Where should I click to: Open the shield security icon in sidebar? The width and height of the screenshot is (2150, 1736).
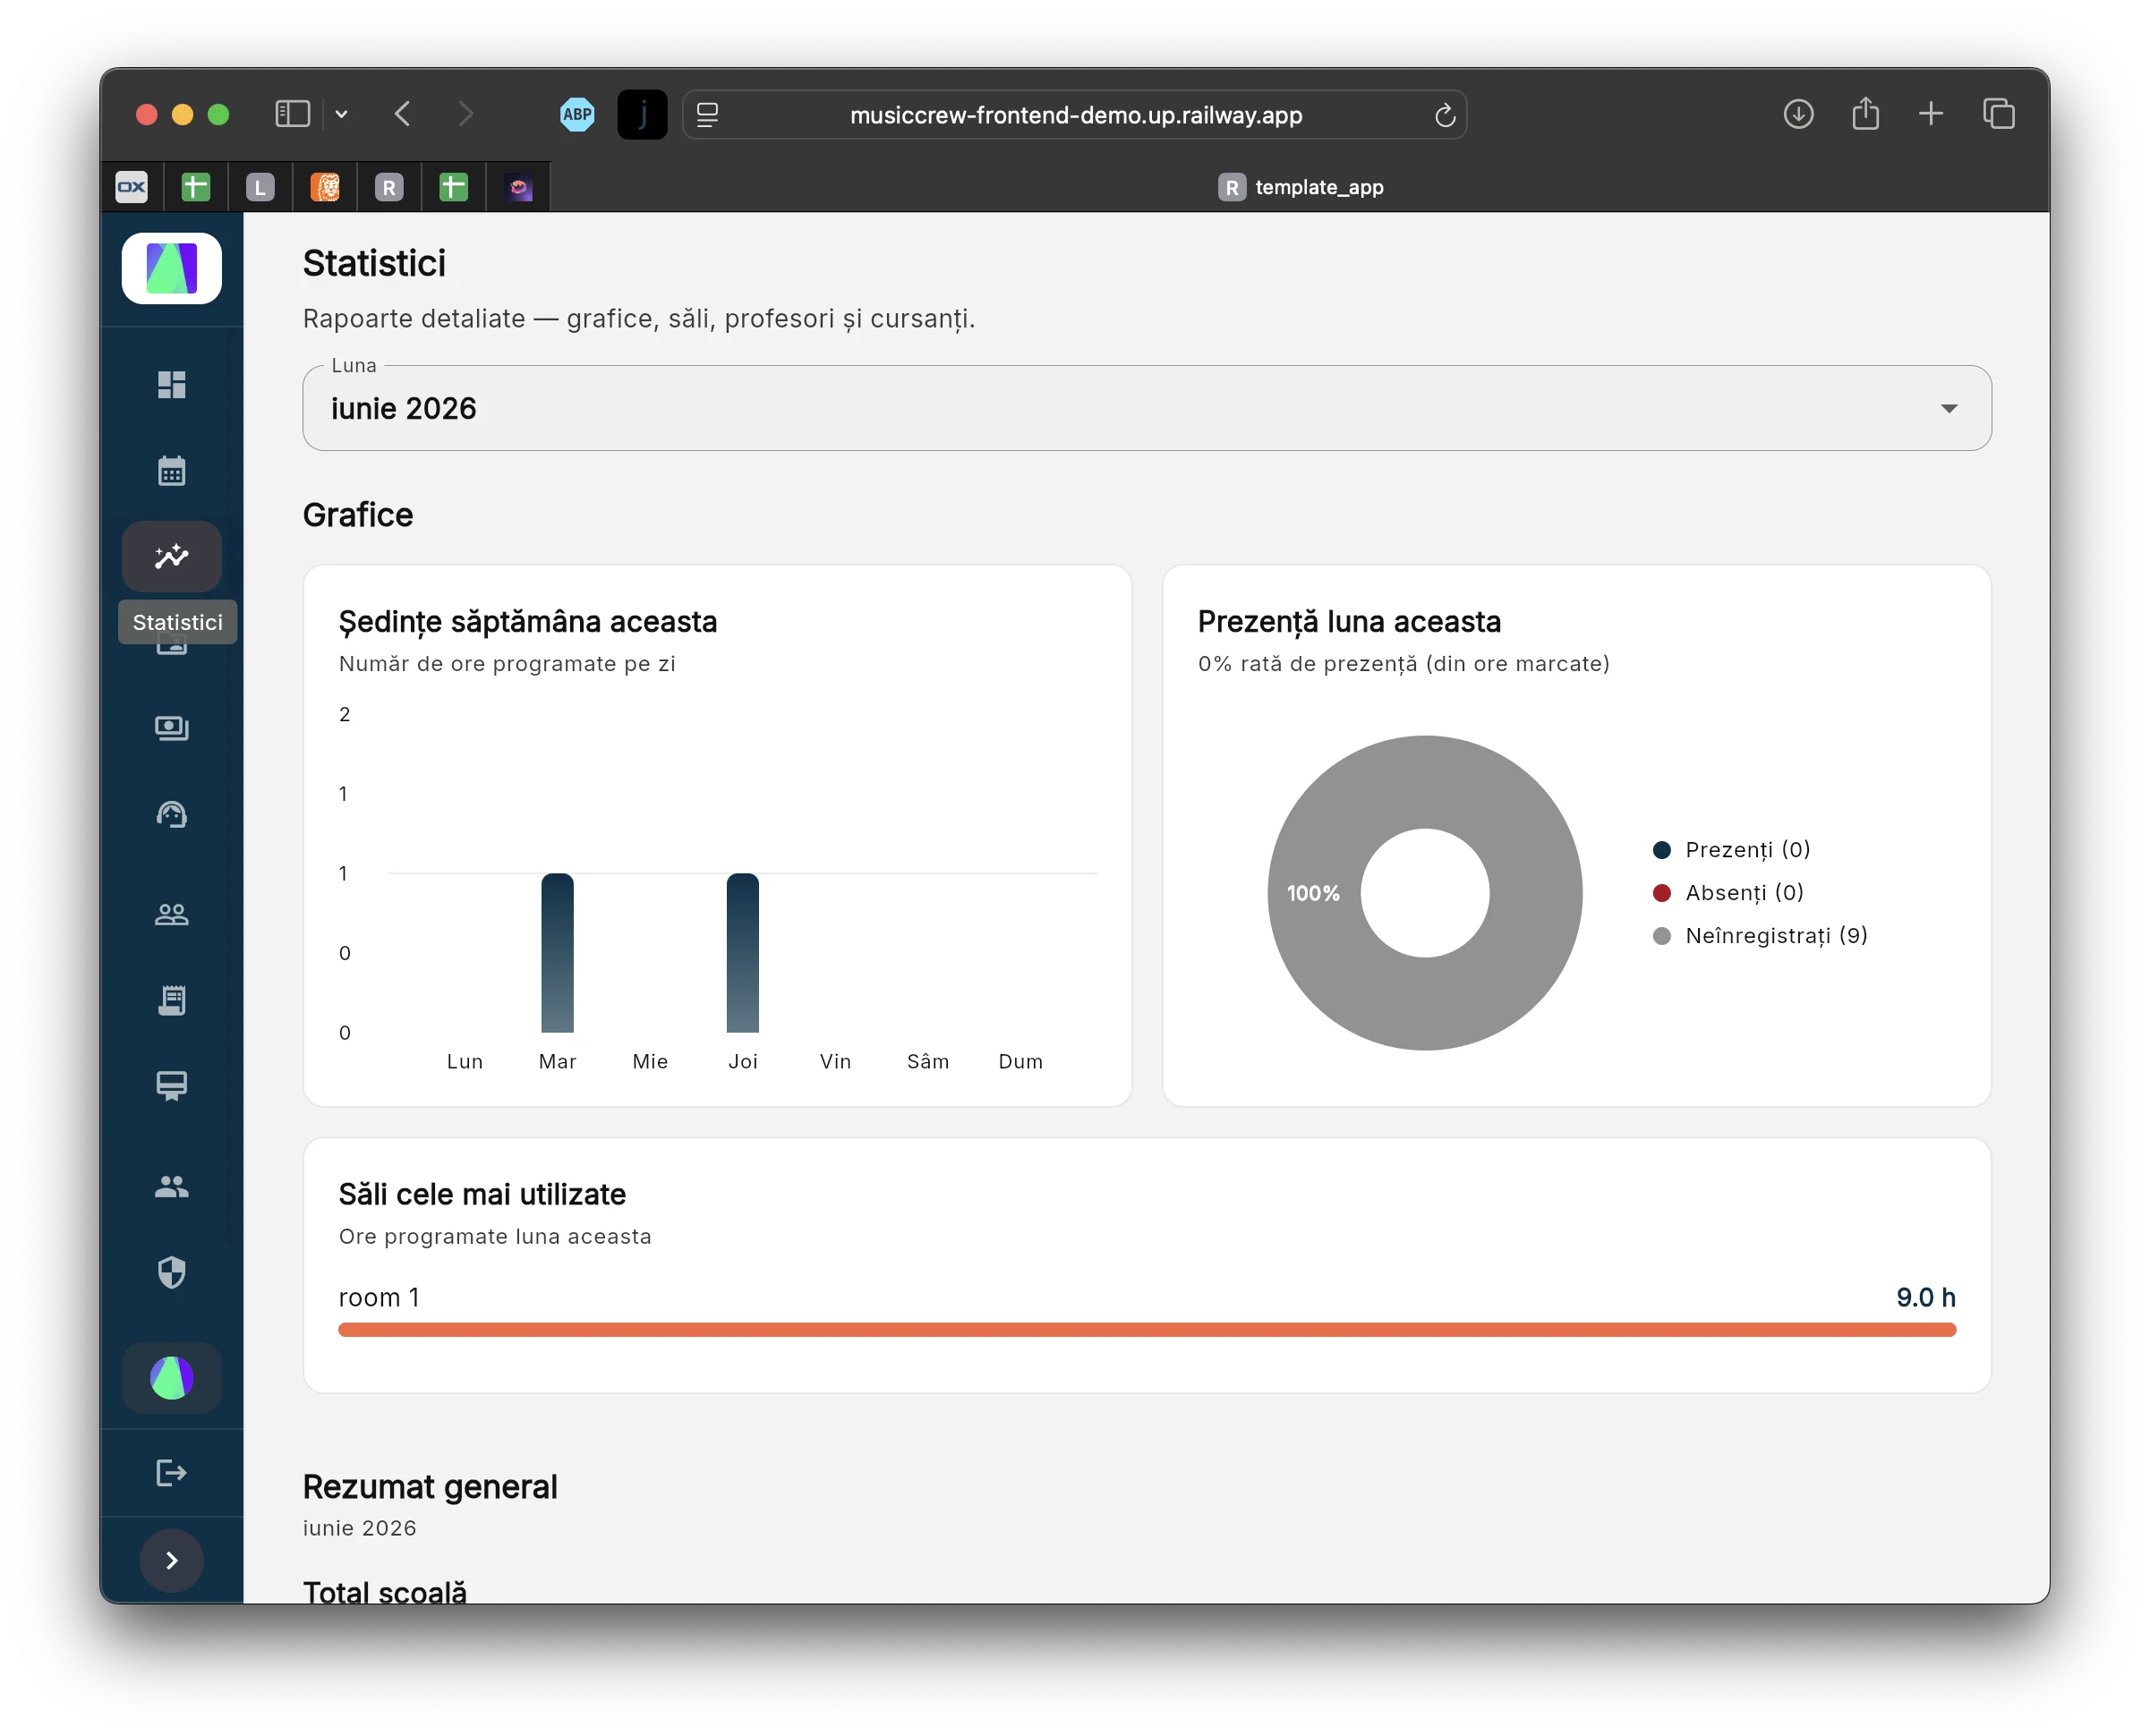click(172, 1273)
